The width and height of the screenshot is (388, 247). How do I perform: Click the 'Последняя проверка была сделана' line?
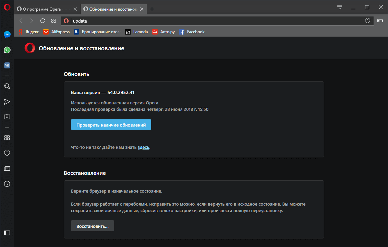[x=140, y=109]
